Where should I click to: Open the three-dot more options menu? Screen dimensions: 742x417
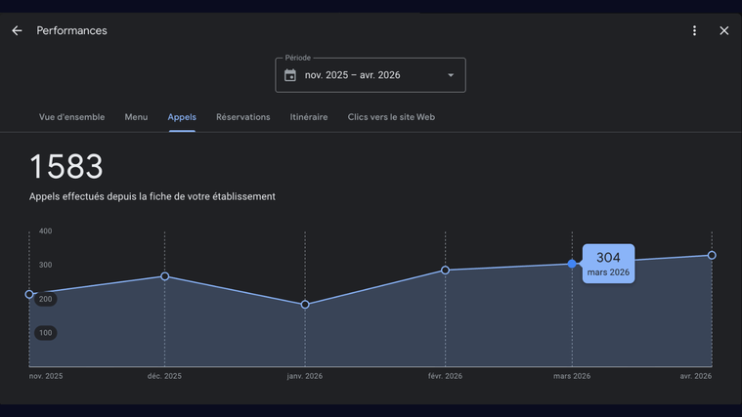[x=694, y=31]
